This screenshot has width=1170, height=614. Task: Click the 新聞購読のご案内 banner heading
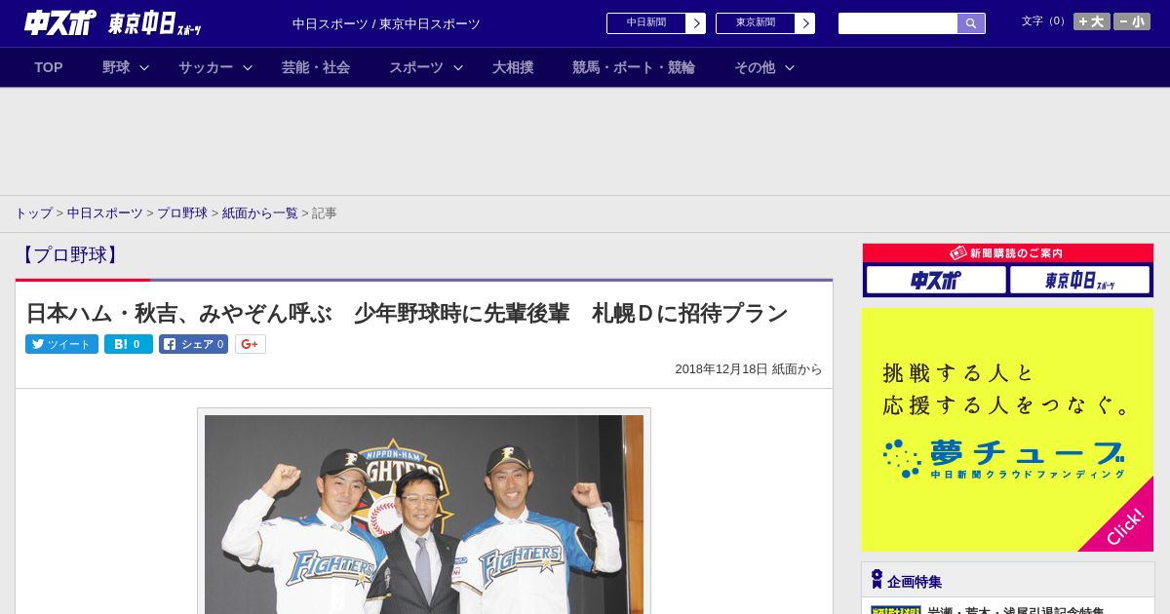(x=1007, y=252)
